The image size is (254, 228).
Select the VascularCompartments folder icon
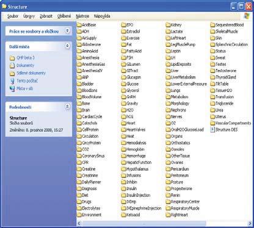[212, 123]
